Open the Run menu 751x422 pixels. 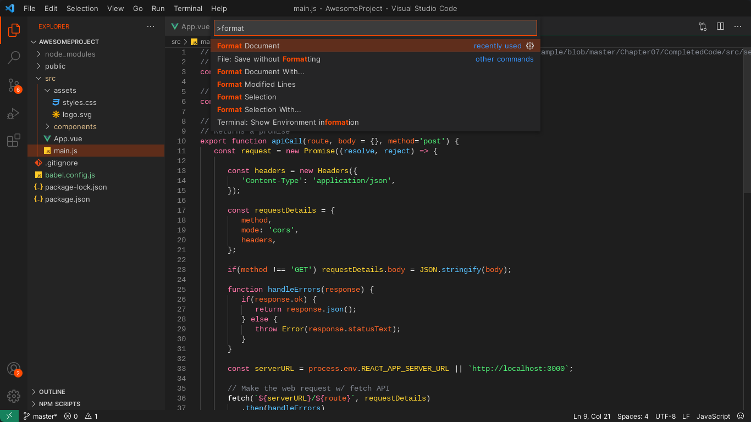(158, 8)
